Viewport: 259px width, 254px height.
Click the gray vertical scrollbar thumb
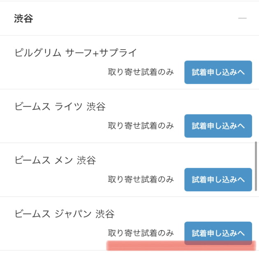click(x=256, y=166)
